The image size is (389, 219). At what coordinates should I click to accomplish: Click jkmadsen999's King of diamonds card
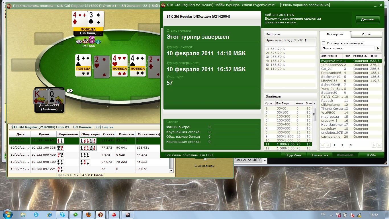tap(41, 97)
